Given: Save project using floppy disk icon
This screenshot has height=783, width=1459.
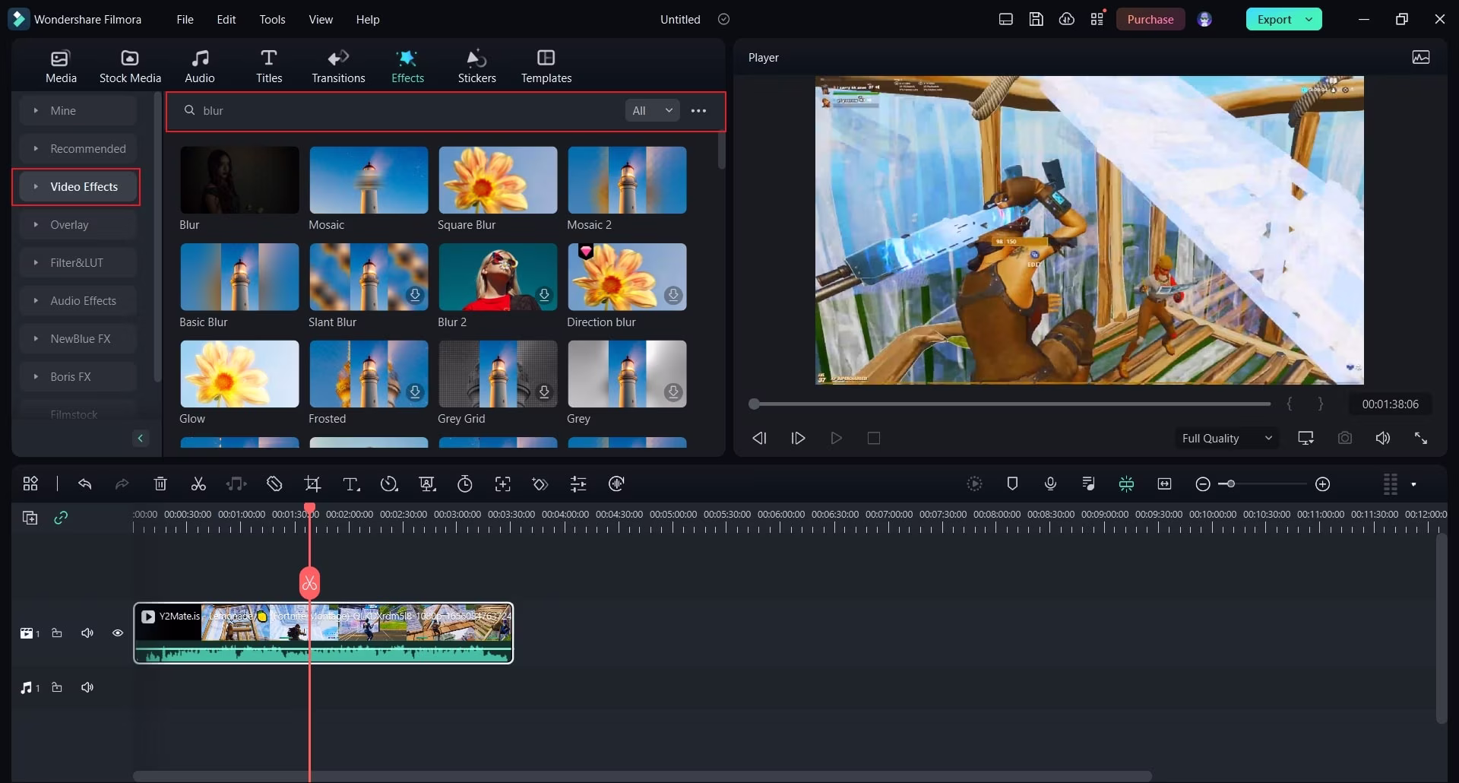Looking at the screenshot, I should 1036,20.
